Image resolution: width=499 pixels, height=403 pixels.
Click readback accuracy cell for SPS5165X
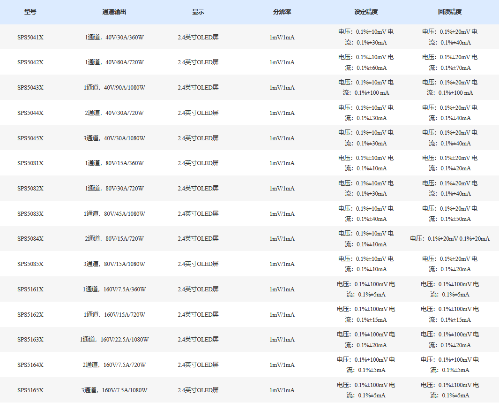tap(450, 390)
